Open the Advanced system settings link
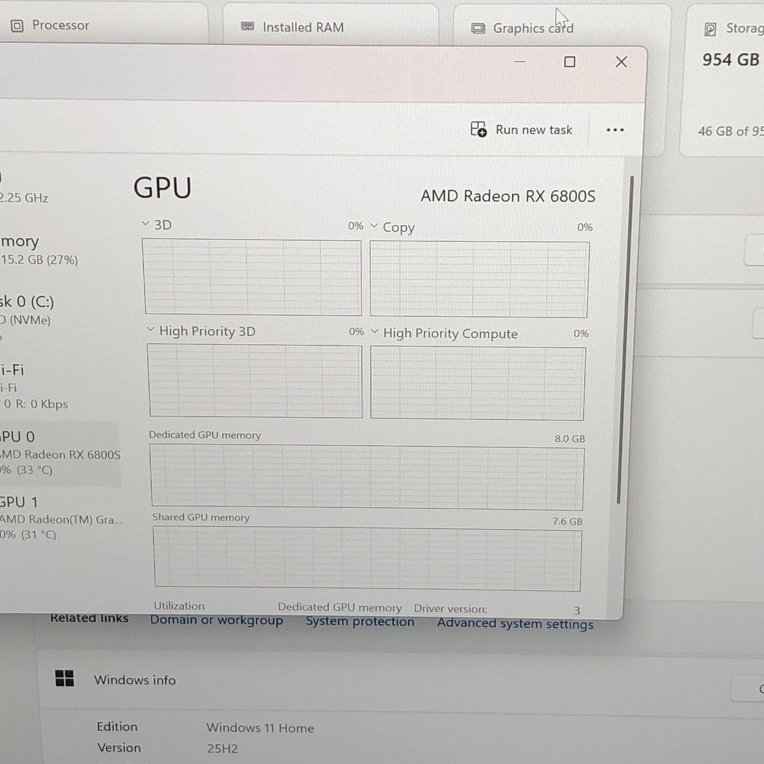The height and width of the screenshot is (764, 764). [x=515, y=624]
